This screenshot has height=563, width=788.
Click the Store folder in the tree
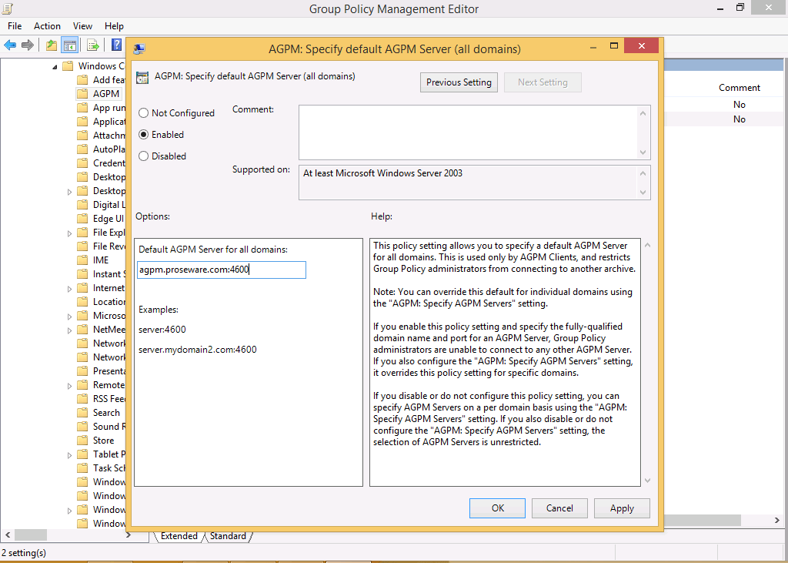[x=103, y=441]
